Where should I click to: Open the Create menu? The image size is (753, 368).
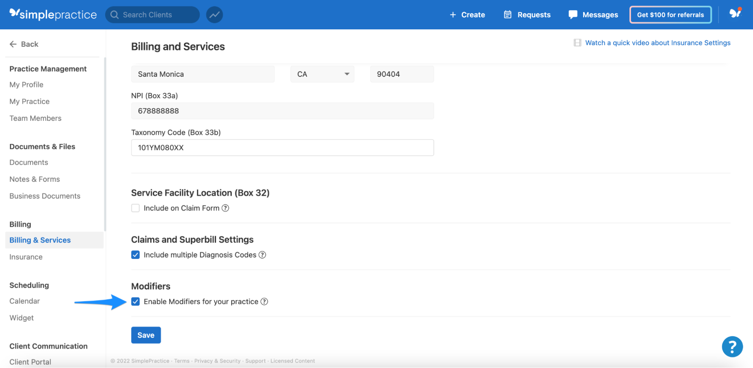(x=467, y=15)
